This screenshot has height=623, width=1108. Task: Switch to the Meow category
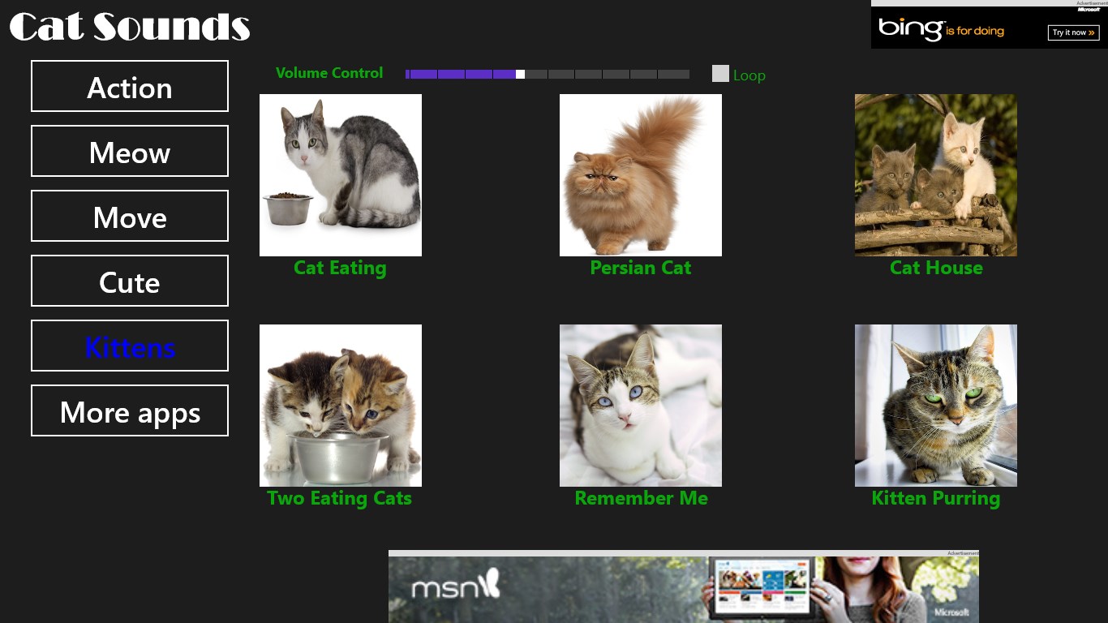point(130,151)
